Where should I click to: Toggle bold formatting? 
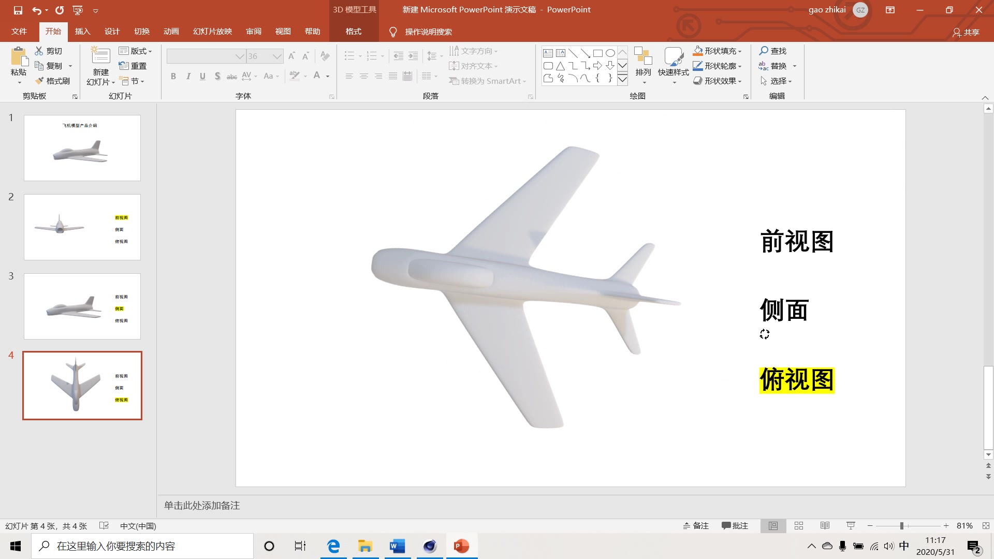coord(173,76)
